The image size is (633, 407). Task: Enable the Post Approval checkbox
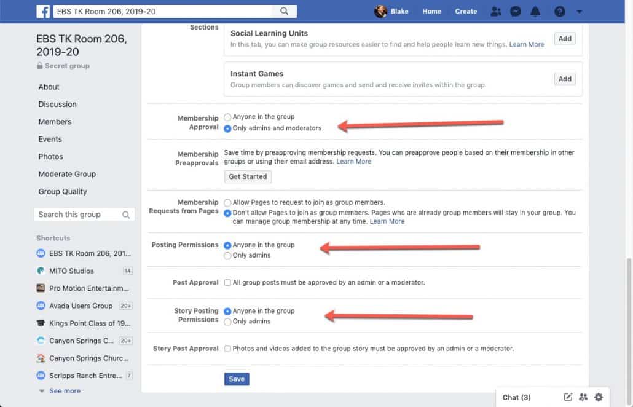tap(227, 282)
